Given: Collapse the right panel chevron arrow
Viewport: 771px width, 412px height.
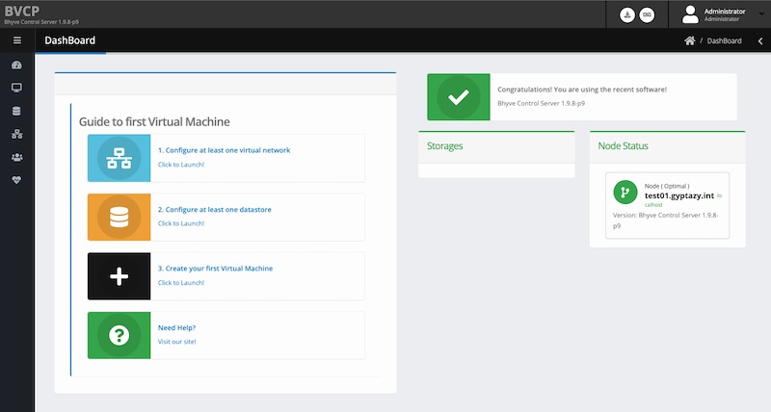Looking at the screenshot, I should [759, 40].
